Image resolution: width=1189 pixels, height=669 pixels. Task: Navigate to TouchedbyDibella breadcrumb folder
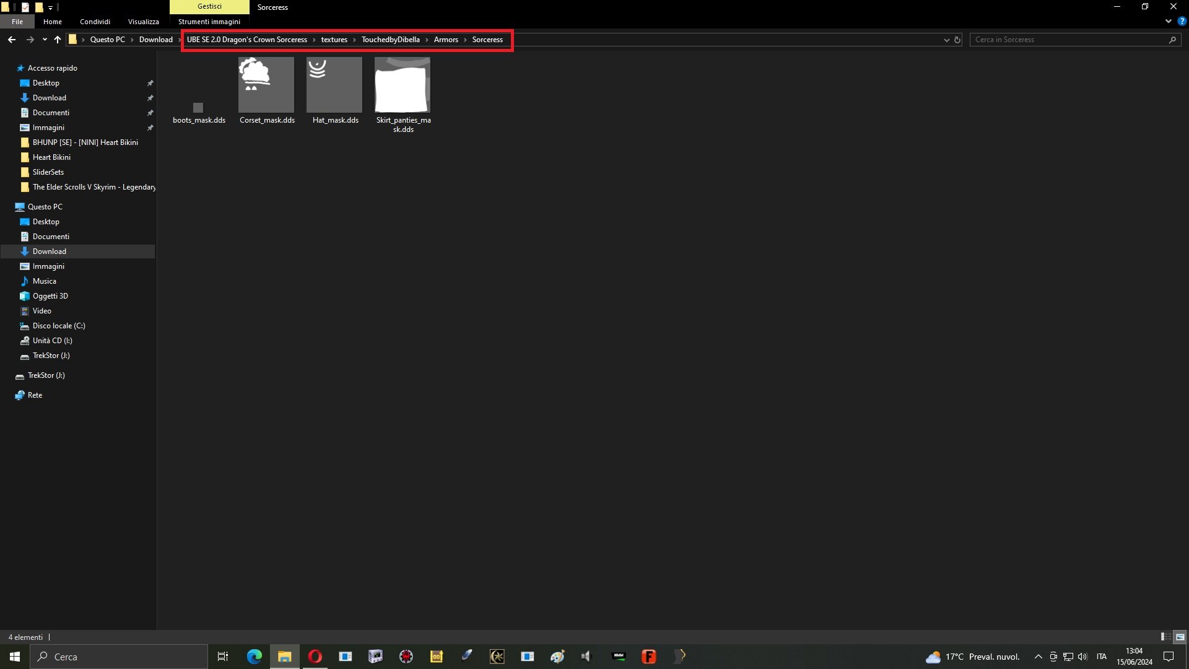(391, 40)
